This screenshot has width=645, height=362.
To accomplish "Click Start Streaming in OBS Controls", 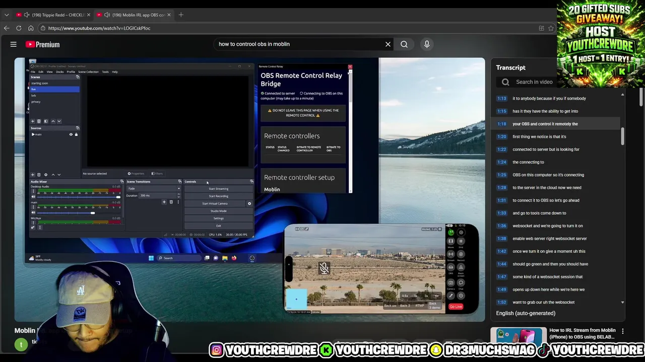I will [x=218, y=189].
